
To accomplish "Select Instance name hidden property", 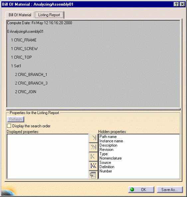I will [111, 141].
